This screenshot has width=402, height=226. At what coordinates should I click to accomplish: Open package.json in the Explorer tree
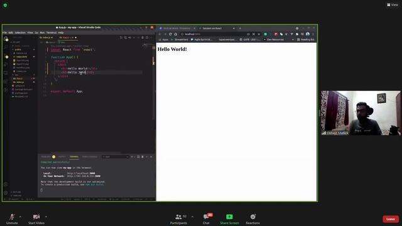[x=21, y=93]
